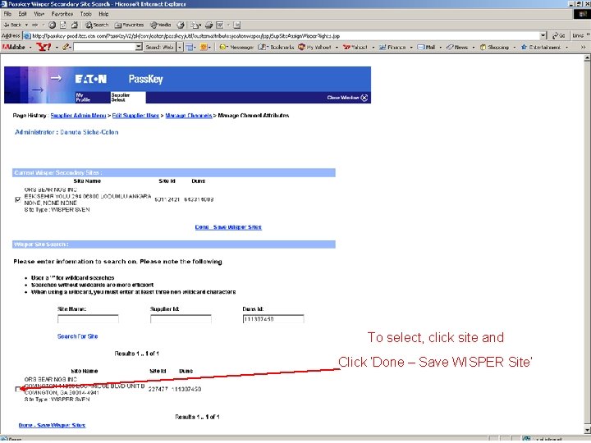The image size is (591, 443).
Task: Click the pencil customize icon in Yahoo toolbar
Action: (x=66, y=47)
